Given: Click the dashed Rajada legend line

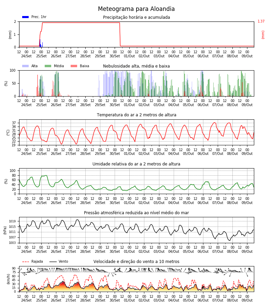Looking at the screenshot, I should (26, 262).
